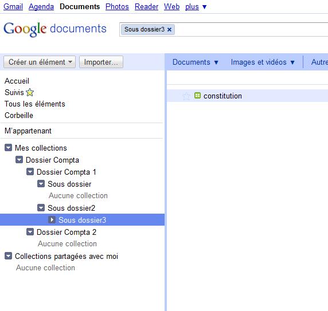Click the yellow star icon next to Suivis
The height and width of the screenshot is (311, 328).
click(x=30, y=92)
